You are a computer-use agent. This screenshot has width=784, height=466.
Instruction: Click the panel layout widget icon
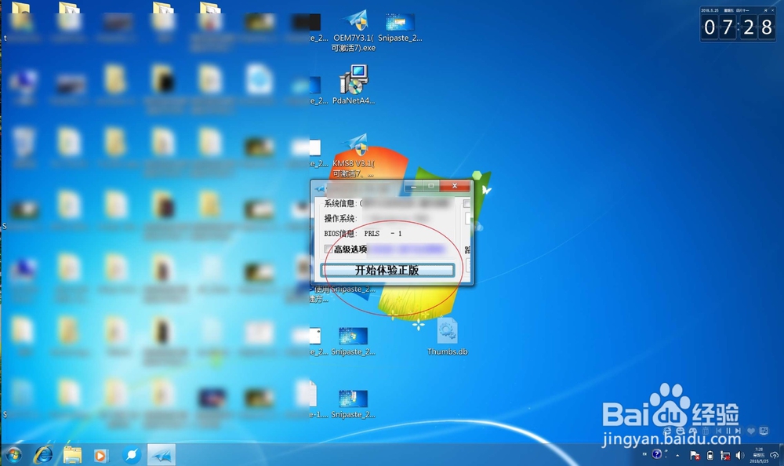coord(764,431)
